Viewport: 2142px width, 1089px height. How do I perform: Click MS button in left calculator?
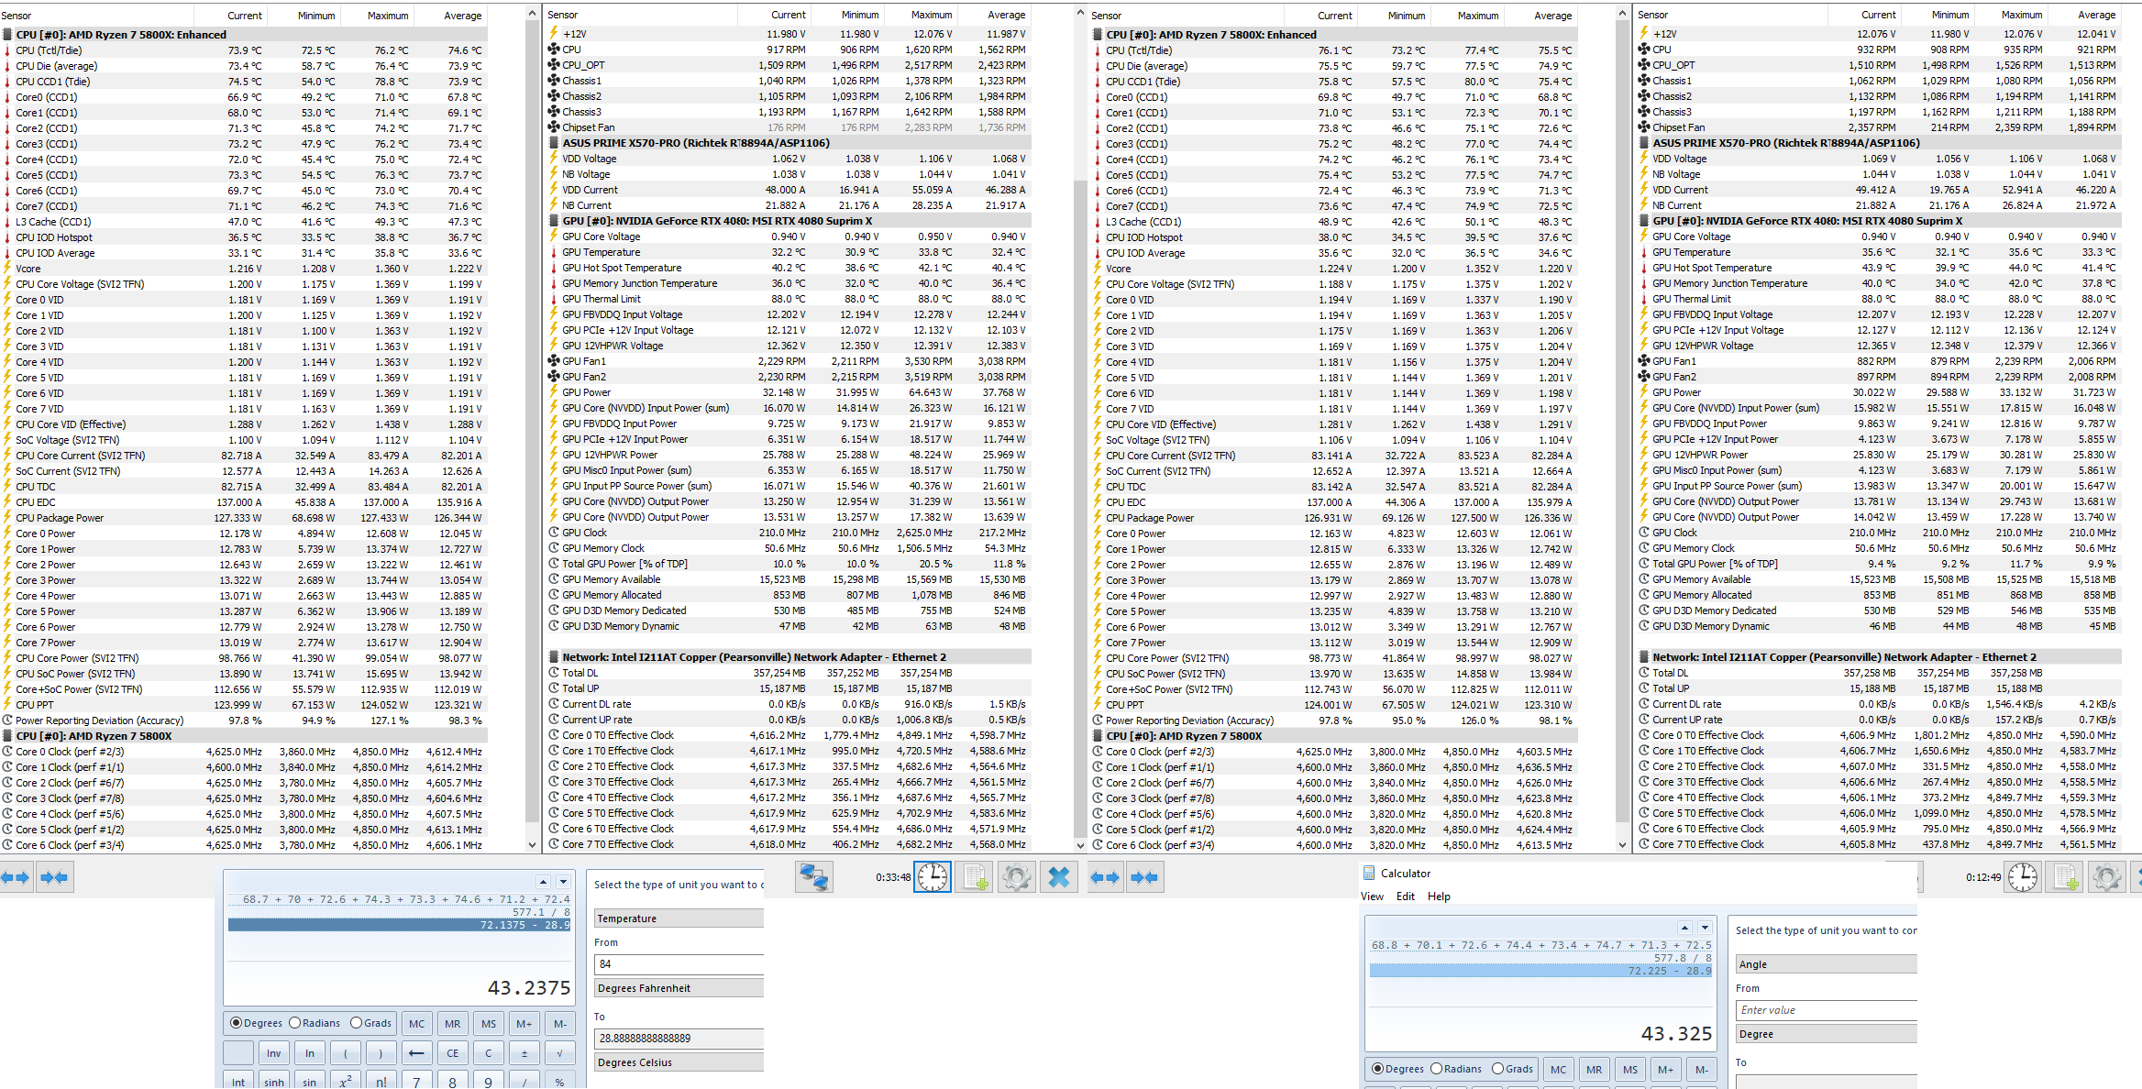tap(489, 1024)
